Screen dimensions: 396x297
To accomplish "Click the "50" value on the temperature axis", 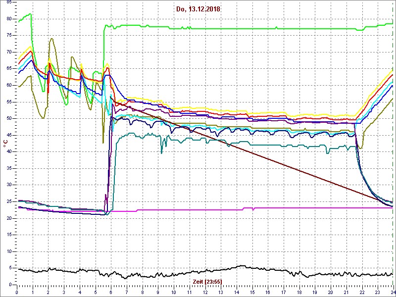I will click(x=9, y=118).
